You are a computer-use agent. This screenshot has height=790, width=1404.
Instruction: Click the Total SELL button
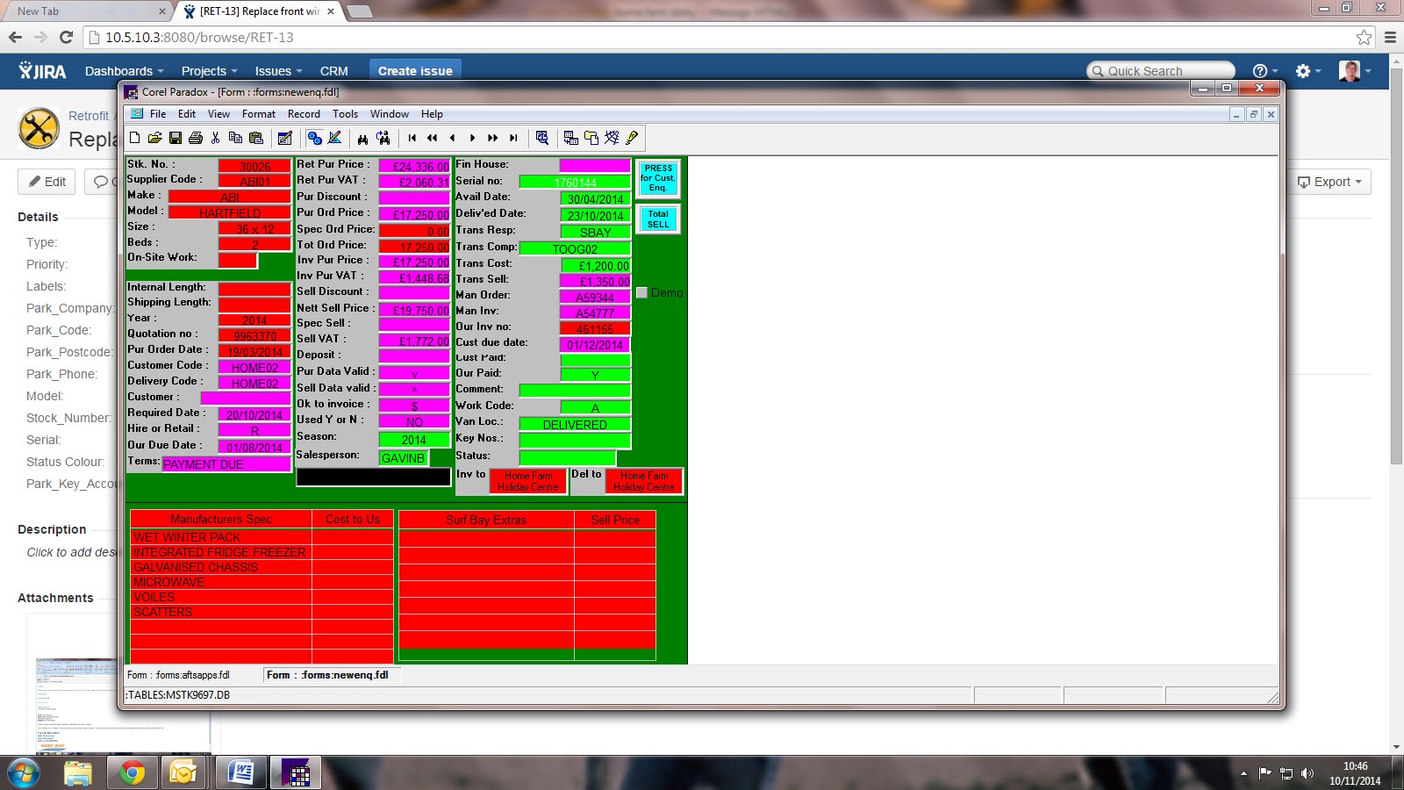pos(657,219)
